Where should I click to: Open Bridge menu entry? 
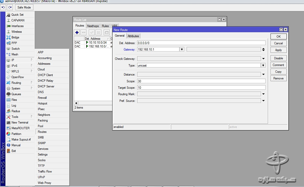20,37
